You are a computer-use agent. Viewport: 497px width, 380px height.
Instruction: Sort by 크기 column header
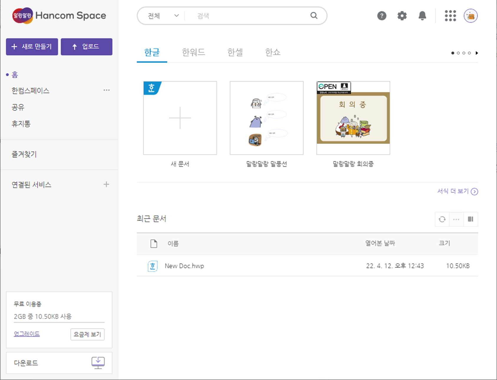click(445, 243)
